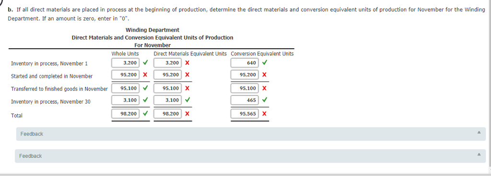Select Total Whole Units field
The image size is (491, 176).
click(x=125, y=114)
